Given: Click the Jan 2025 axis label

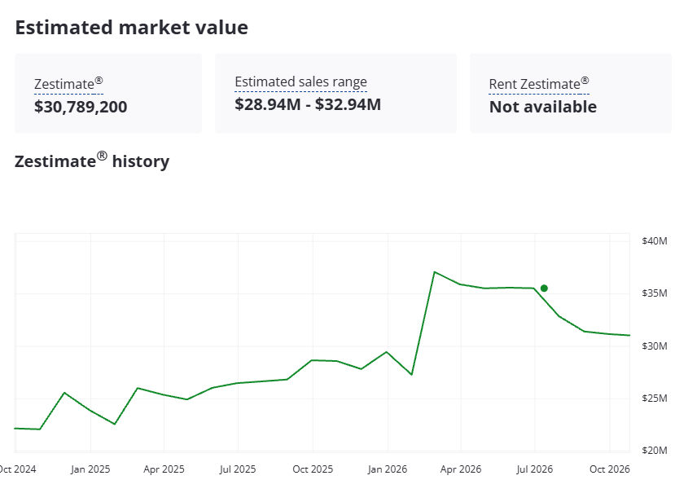Looking at the screenshot, I should 90,469.
